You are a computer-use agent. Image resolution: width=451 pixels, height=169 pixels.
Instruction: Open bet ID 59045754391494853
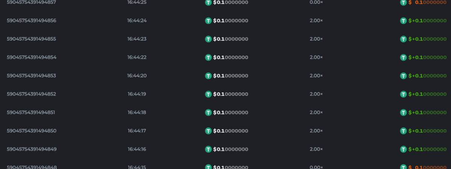pyautogui.click(x=31, y=76)
